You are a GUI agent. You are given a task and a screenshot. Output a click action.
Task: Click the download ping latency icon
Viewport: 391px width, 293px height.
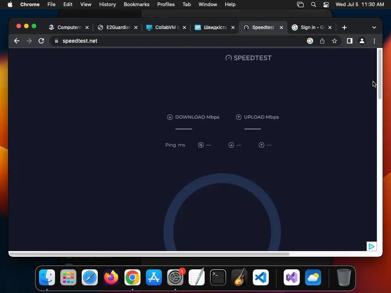(x=231, y=145)
